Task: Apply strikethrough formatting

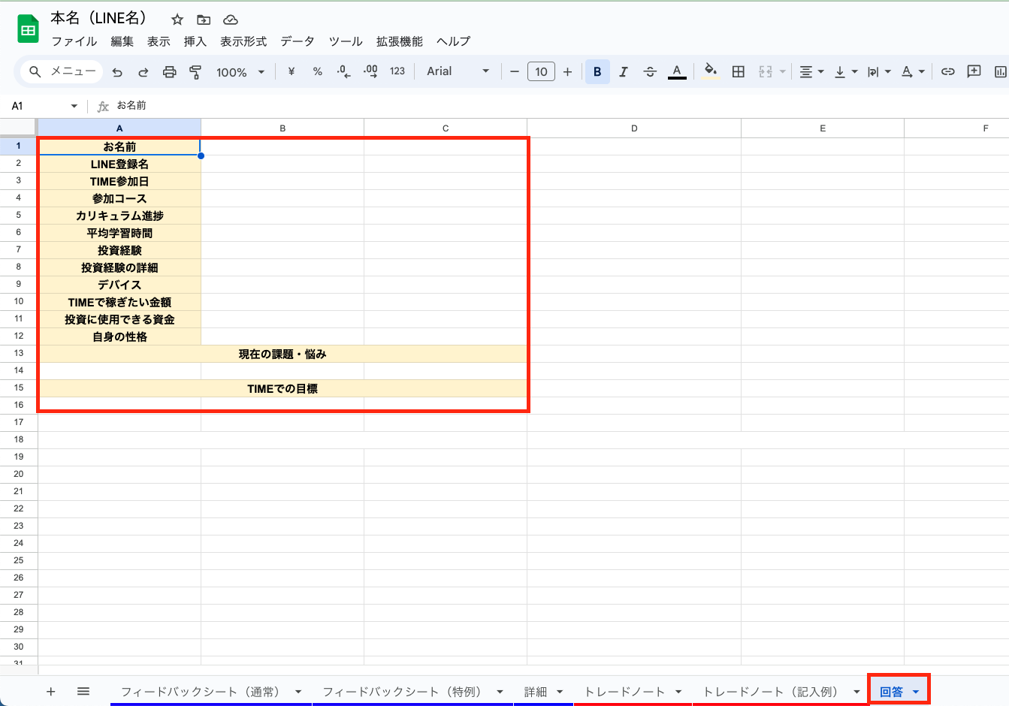Action: [x=650, y=71]
